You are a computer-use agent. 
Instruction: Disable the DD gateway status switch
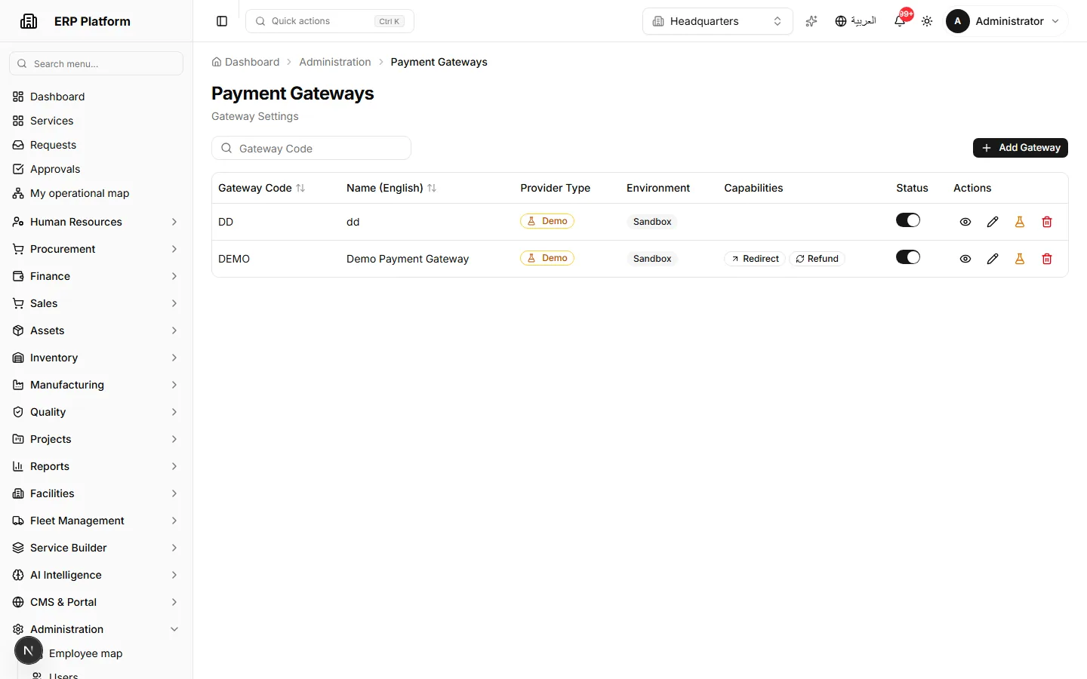click(908, 220)
